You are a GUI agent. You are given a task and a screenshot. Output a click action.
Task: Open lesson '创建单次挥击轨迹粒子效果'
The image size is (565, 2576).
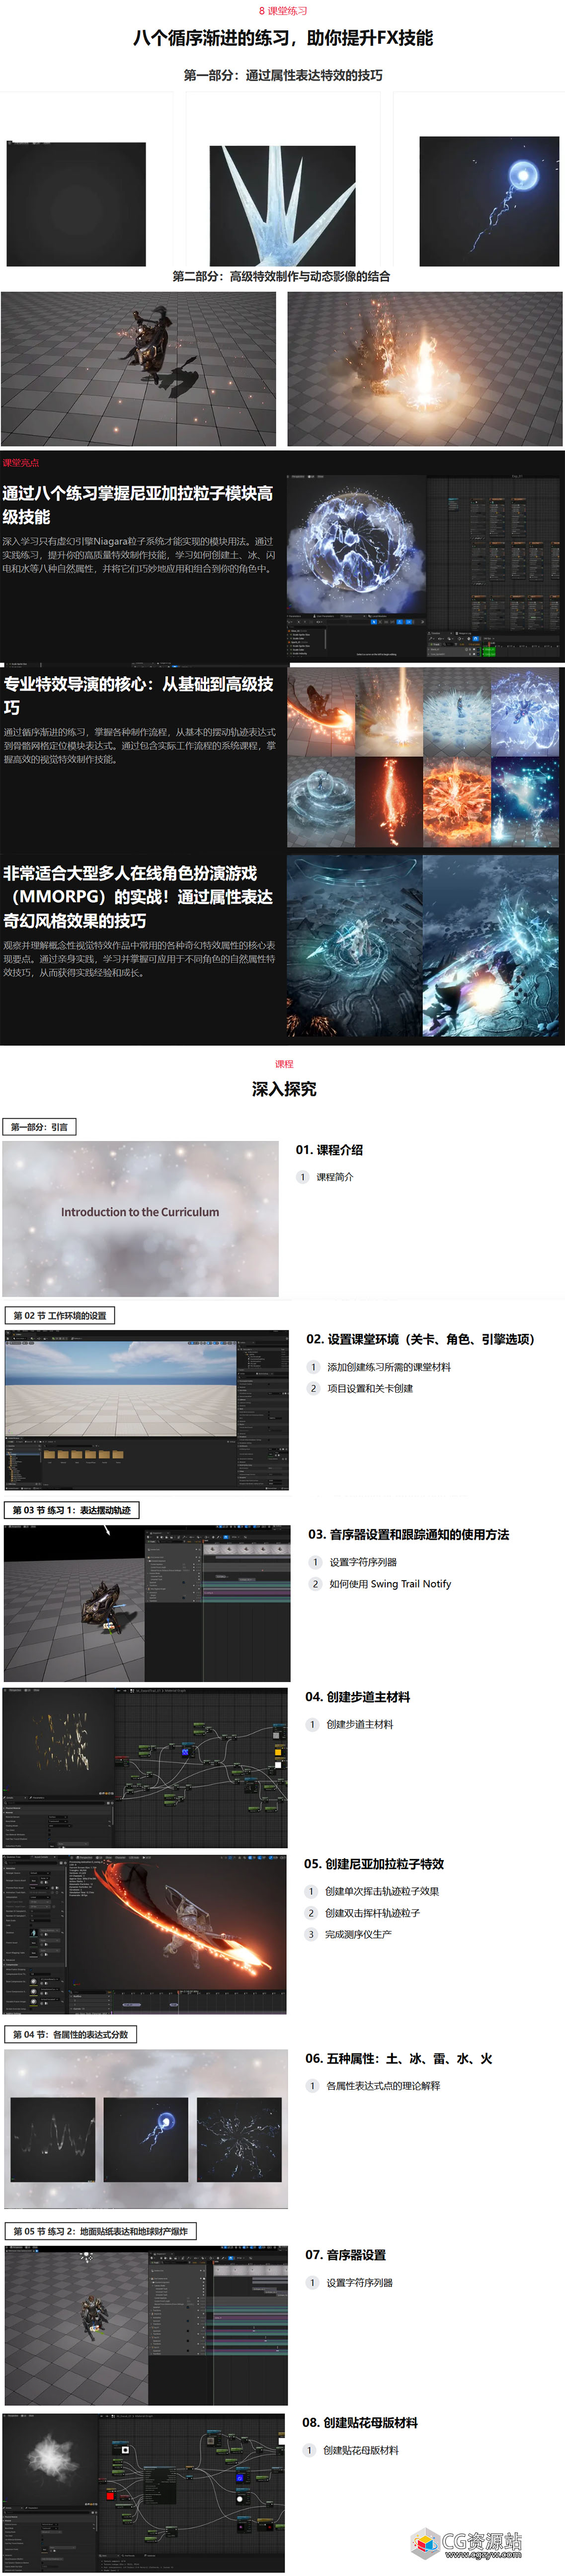click(x=382, y=1891)
